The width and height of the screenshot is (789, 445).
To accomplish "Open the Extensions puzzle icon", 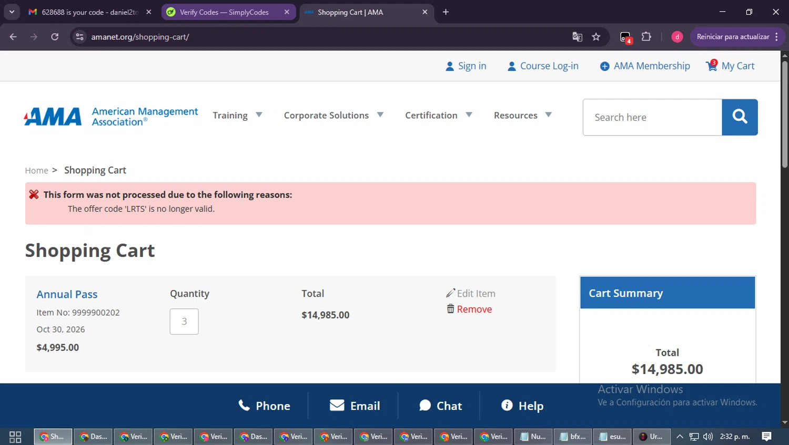I will [646, 37].
